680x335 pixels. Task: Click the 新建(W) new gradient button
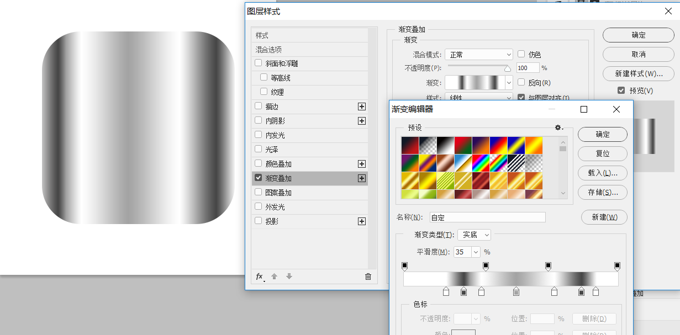[x=604, y=217]
